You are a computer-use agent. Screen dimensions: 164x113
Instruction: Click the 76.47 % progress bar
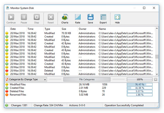coord(140,84)
